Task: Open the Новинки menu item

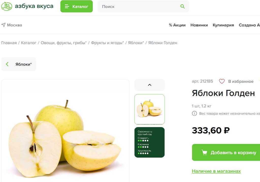Action: click(x=199, y=25)
